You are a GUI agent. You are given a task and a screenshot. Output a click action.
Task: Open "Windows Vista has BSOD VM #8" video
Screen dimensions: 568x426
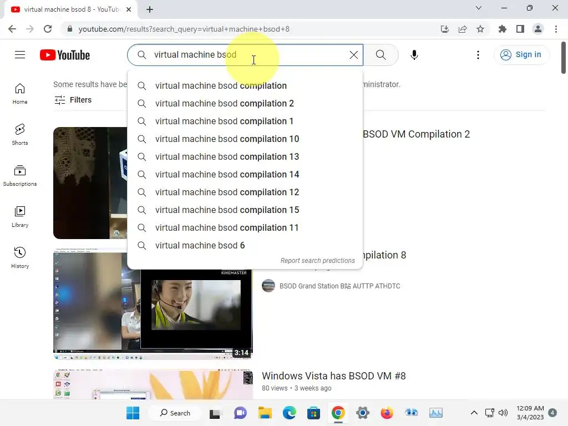[333, 376]
